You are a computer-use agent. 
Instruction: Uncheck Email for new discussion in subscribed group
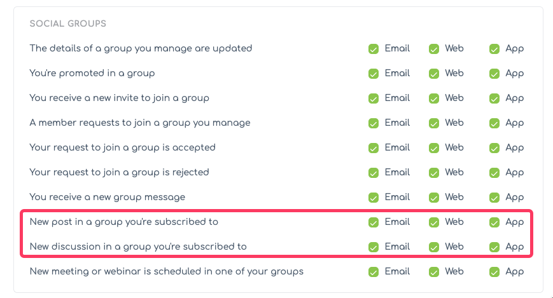pos(374,247)
